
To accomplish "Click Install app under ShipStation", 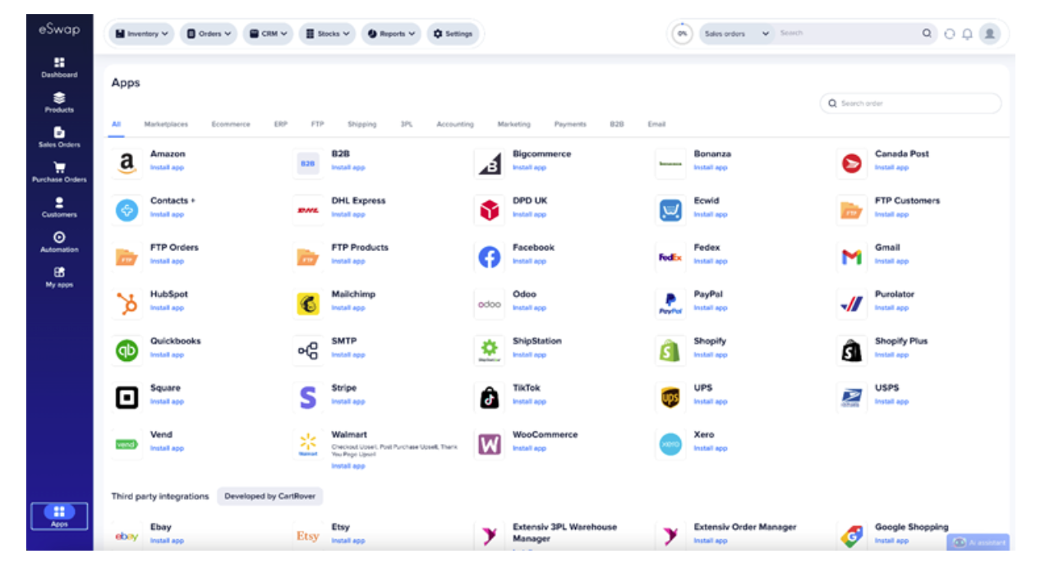I will click(529, 355).
